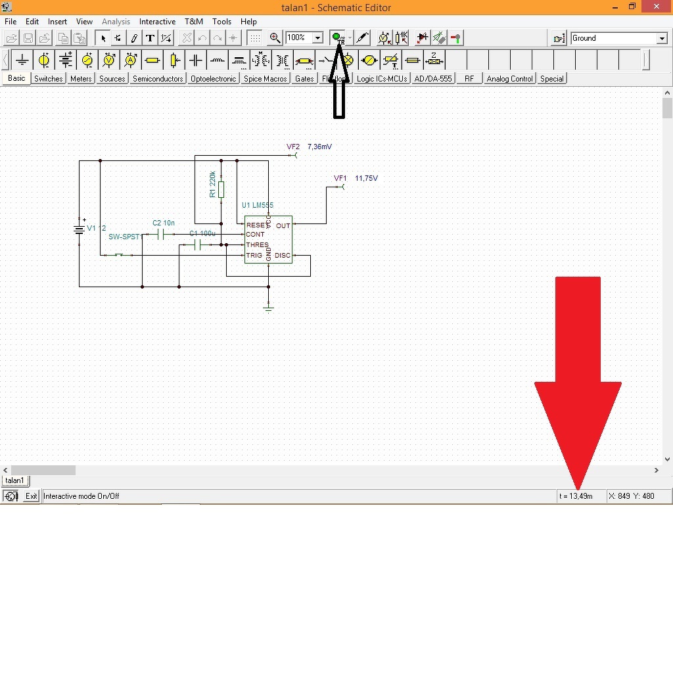Click the probe tool icon
This screenshot has height=673, width=673.
point(363,38)
